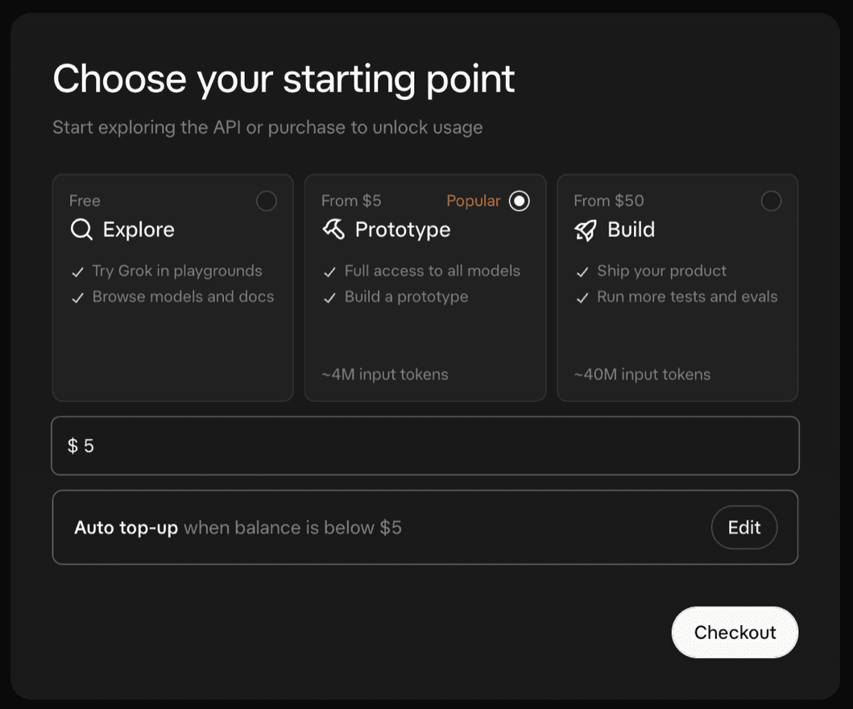Select the Prototype plan radio button

(x=519, y=201)
